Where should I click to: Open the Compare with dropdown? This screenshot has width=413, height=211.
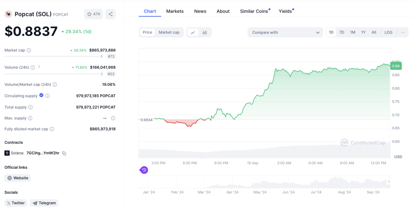[285, 32]
